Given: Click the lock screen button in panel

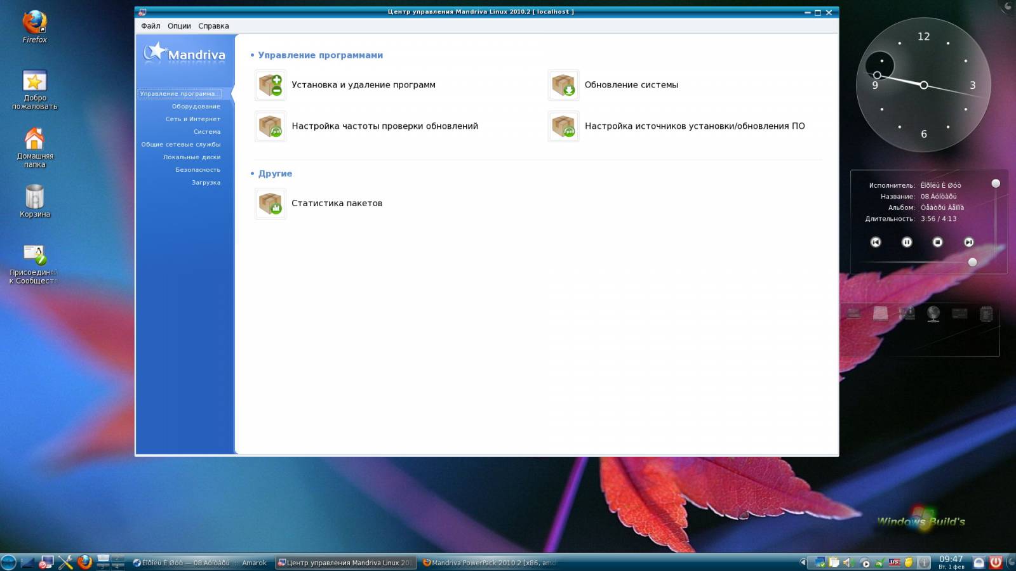Looking at the screenshot, I should click(x=979, y=563).
